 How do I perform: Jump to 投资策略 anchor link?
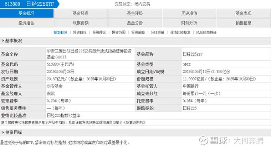click(138, 33)
